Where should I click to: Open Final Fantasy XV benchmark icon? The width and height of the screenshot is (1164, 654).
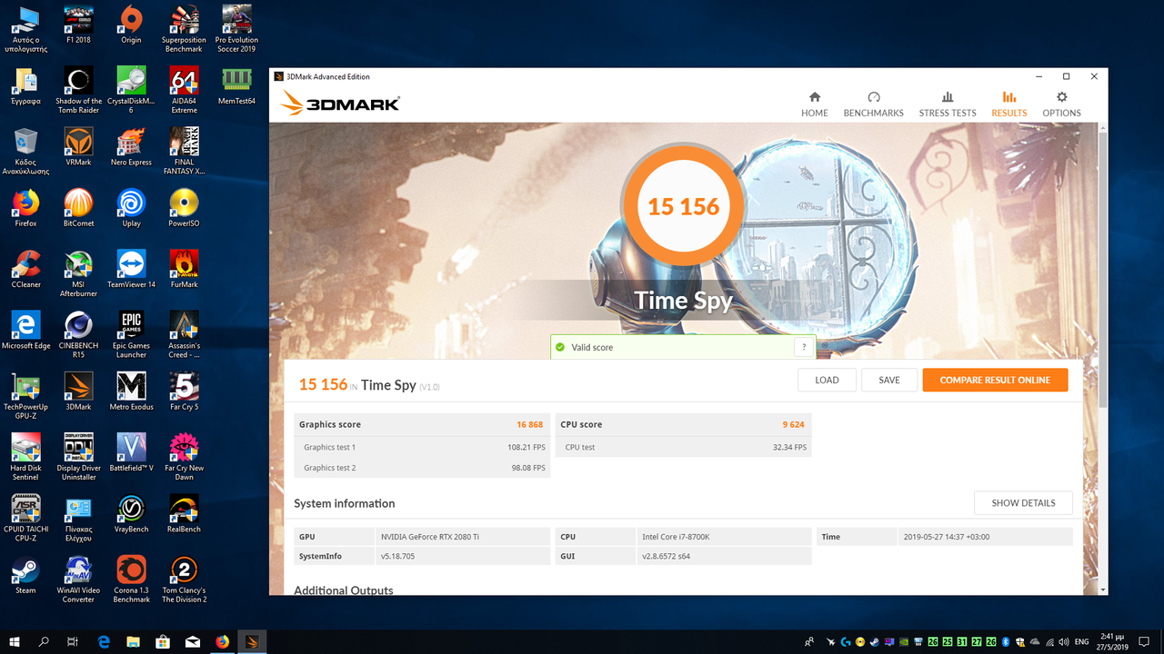coord(184,151)
